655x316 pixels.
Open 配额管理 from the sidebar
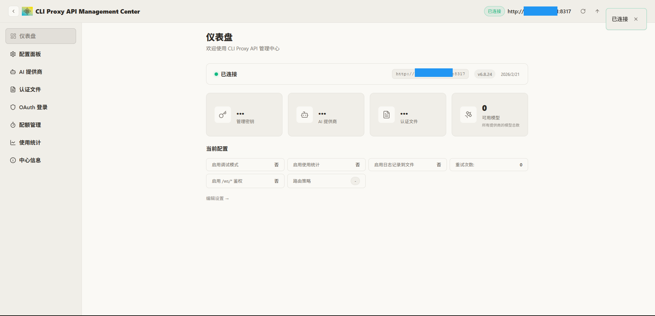pos(30,125)
